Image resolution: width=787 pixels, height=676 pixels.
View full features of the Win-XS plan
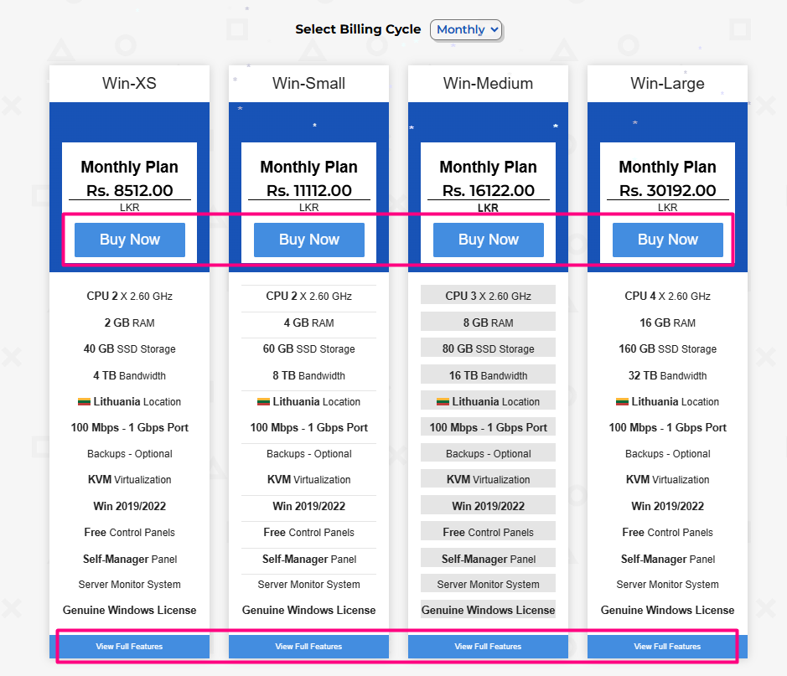[129, 647]
